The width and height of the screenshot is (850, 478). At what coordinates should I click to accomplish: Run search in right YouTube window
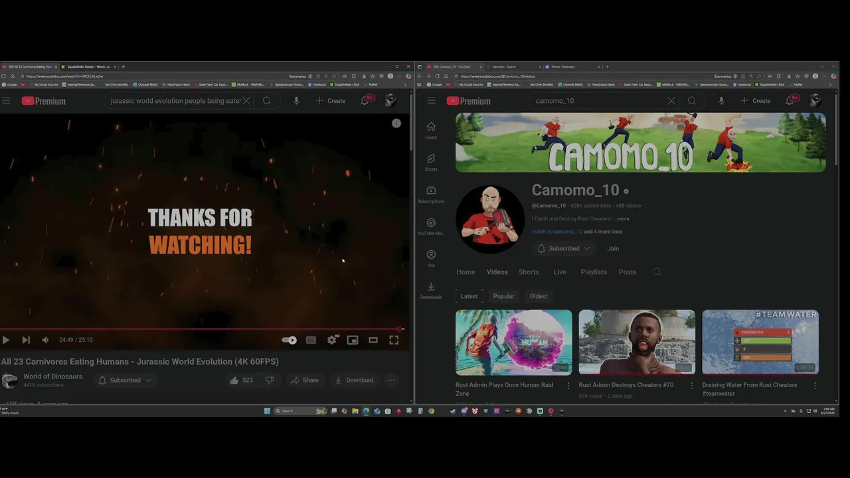click(x=692, y=101)
